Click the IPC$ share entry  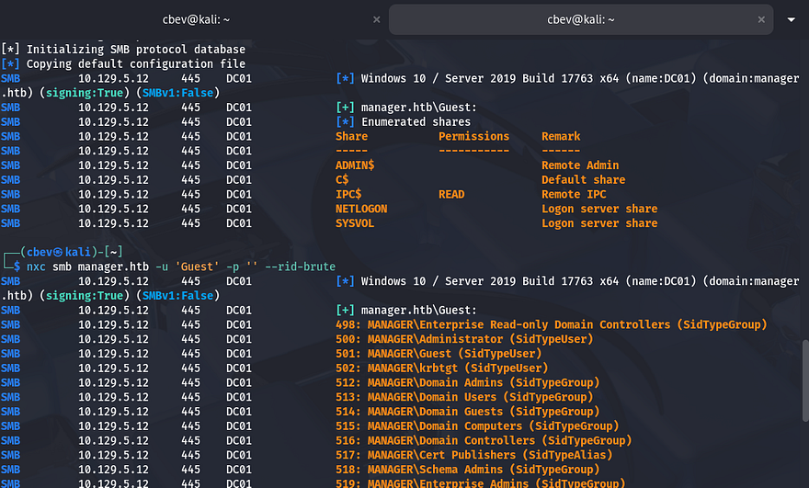[348, 195]
